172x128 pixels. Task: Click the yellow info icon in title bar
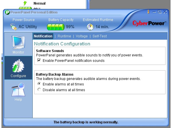148,12
